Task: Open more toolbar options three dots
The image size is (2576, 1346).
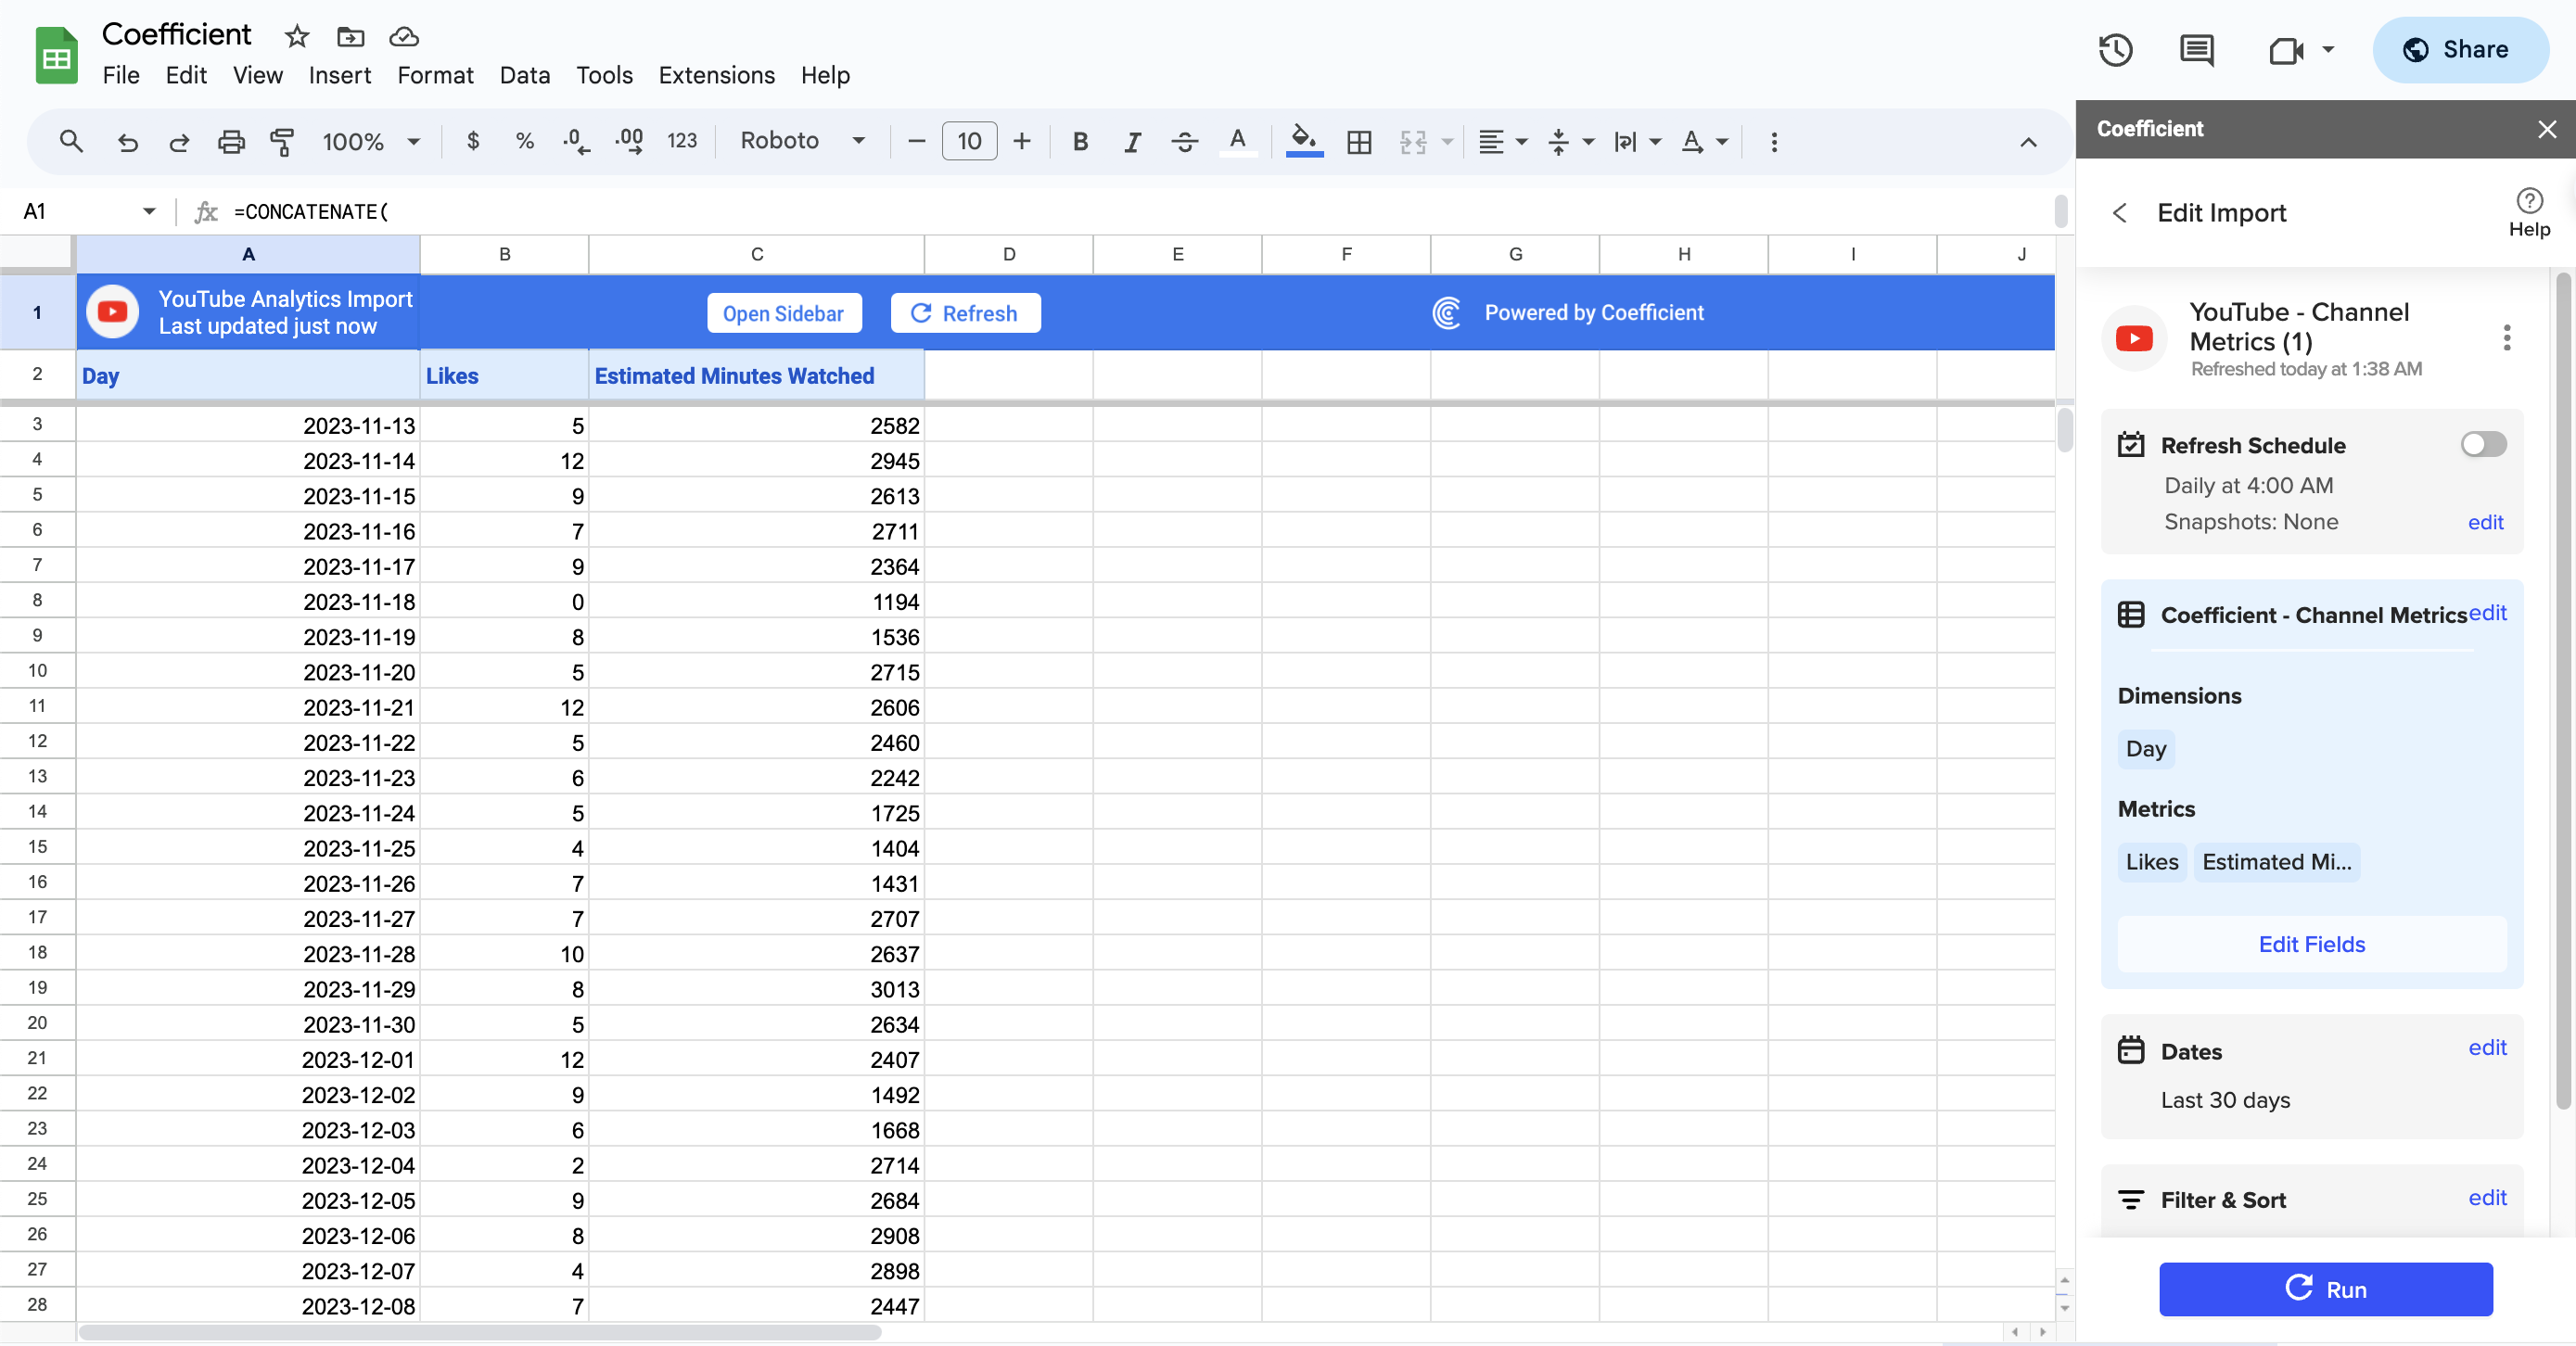Action: point(1774,142)
